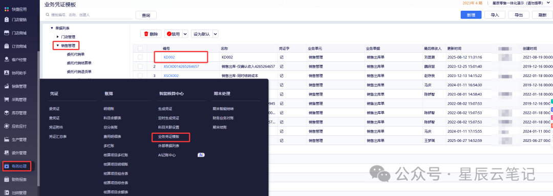Select 委托代销退货单 in the tree
The width and height of the screenshot is (553, 196).
79,71
